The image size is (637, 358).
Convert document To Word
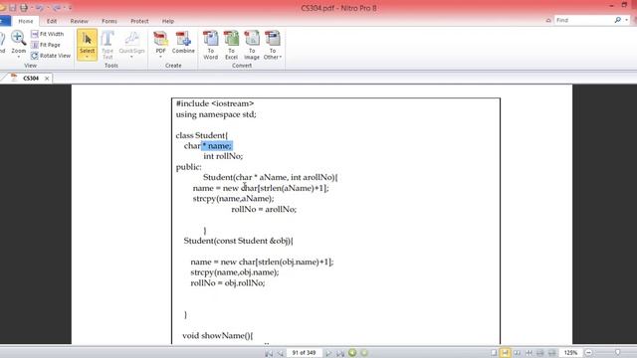tap(210, 45)
